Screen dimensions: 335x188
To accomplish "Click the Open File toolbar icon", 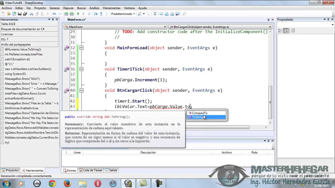I will click(x=9, y=14).
